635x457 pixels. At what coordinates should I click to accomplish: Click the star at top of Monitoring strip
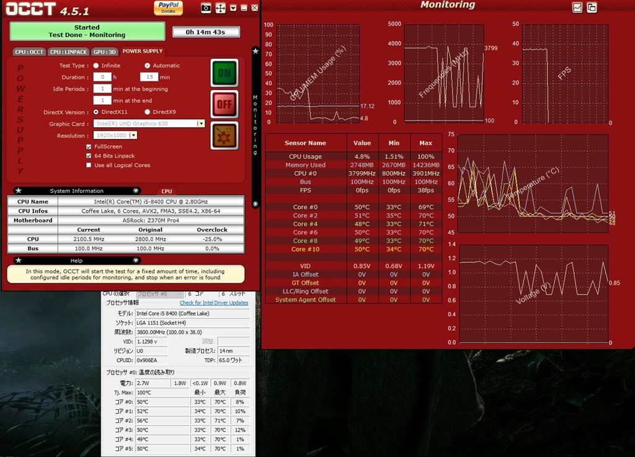point(255,51)
